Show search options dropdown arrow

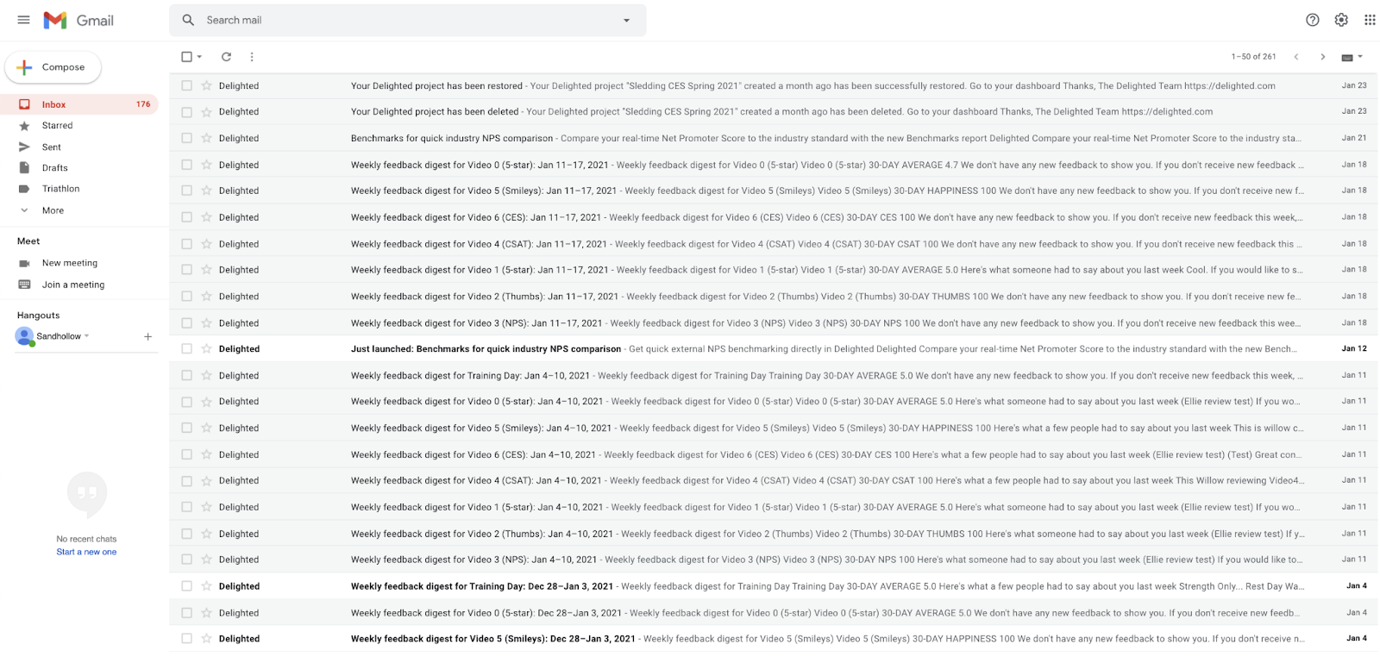click(x=626, y=20)
